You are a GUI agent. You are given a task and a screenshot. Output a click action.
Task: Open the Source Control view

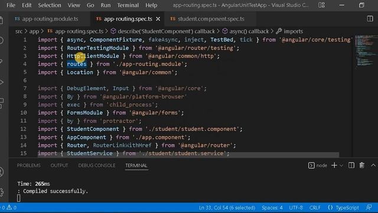(x=1, y=61)
